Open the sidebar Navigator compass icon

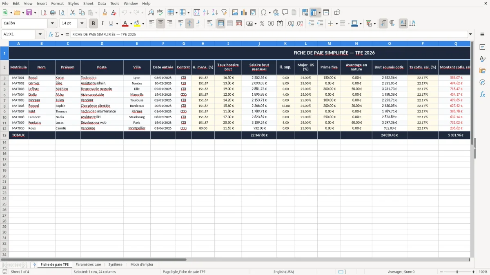click(482, 82)
